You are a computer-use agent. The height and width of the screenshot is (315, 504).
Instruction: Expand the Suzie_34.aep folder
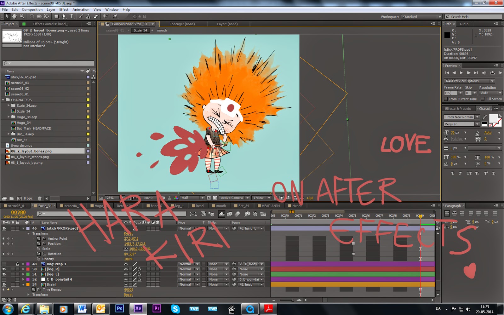click(9, 106)
